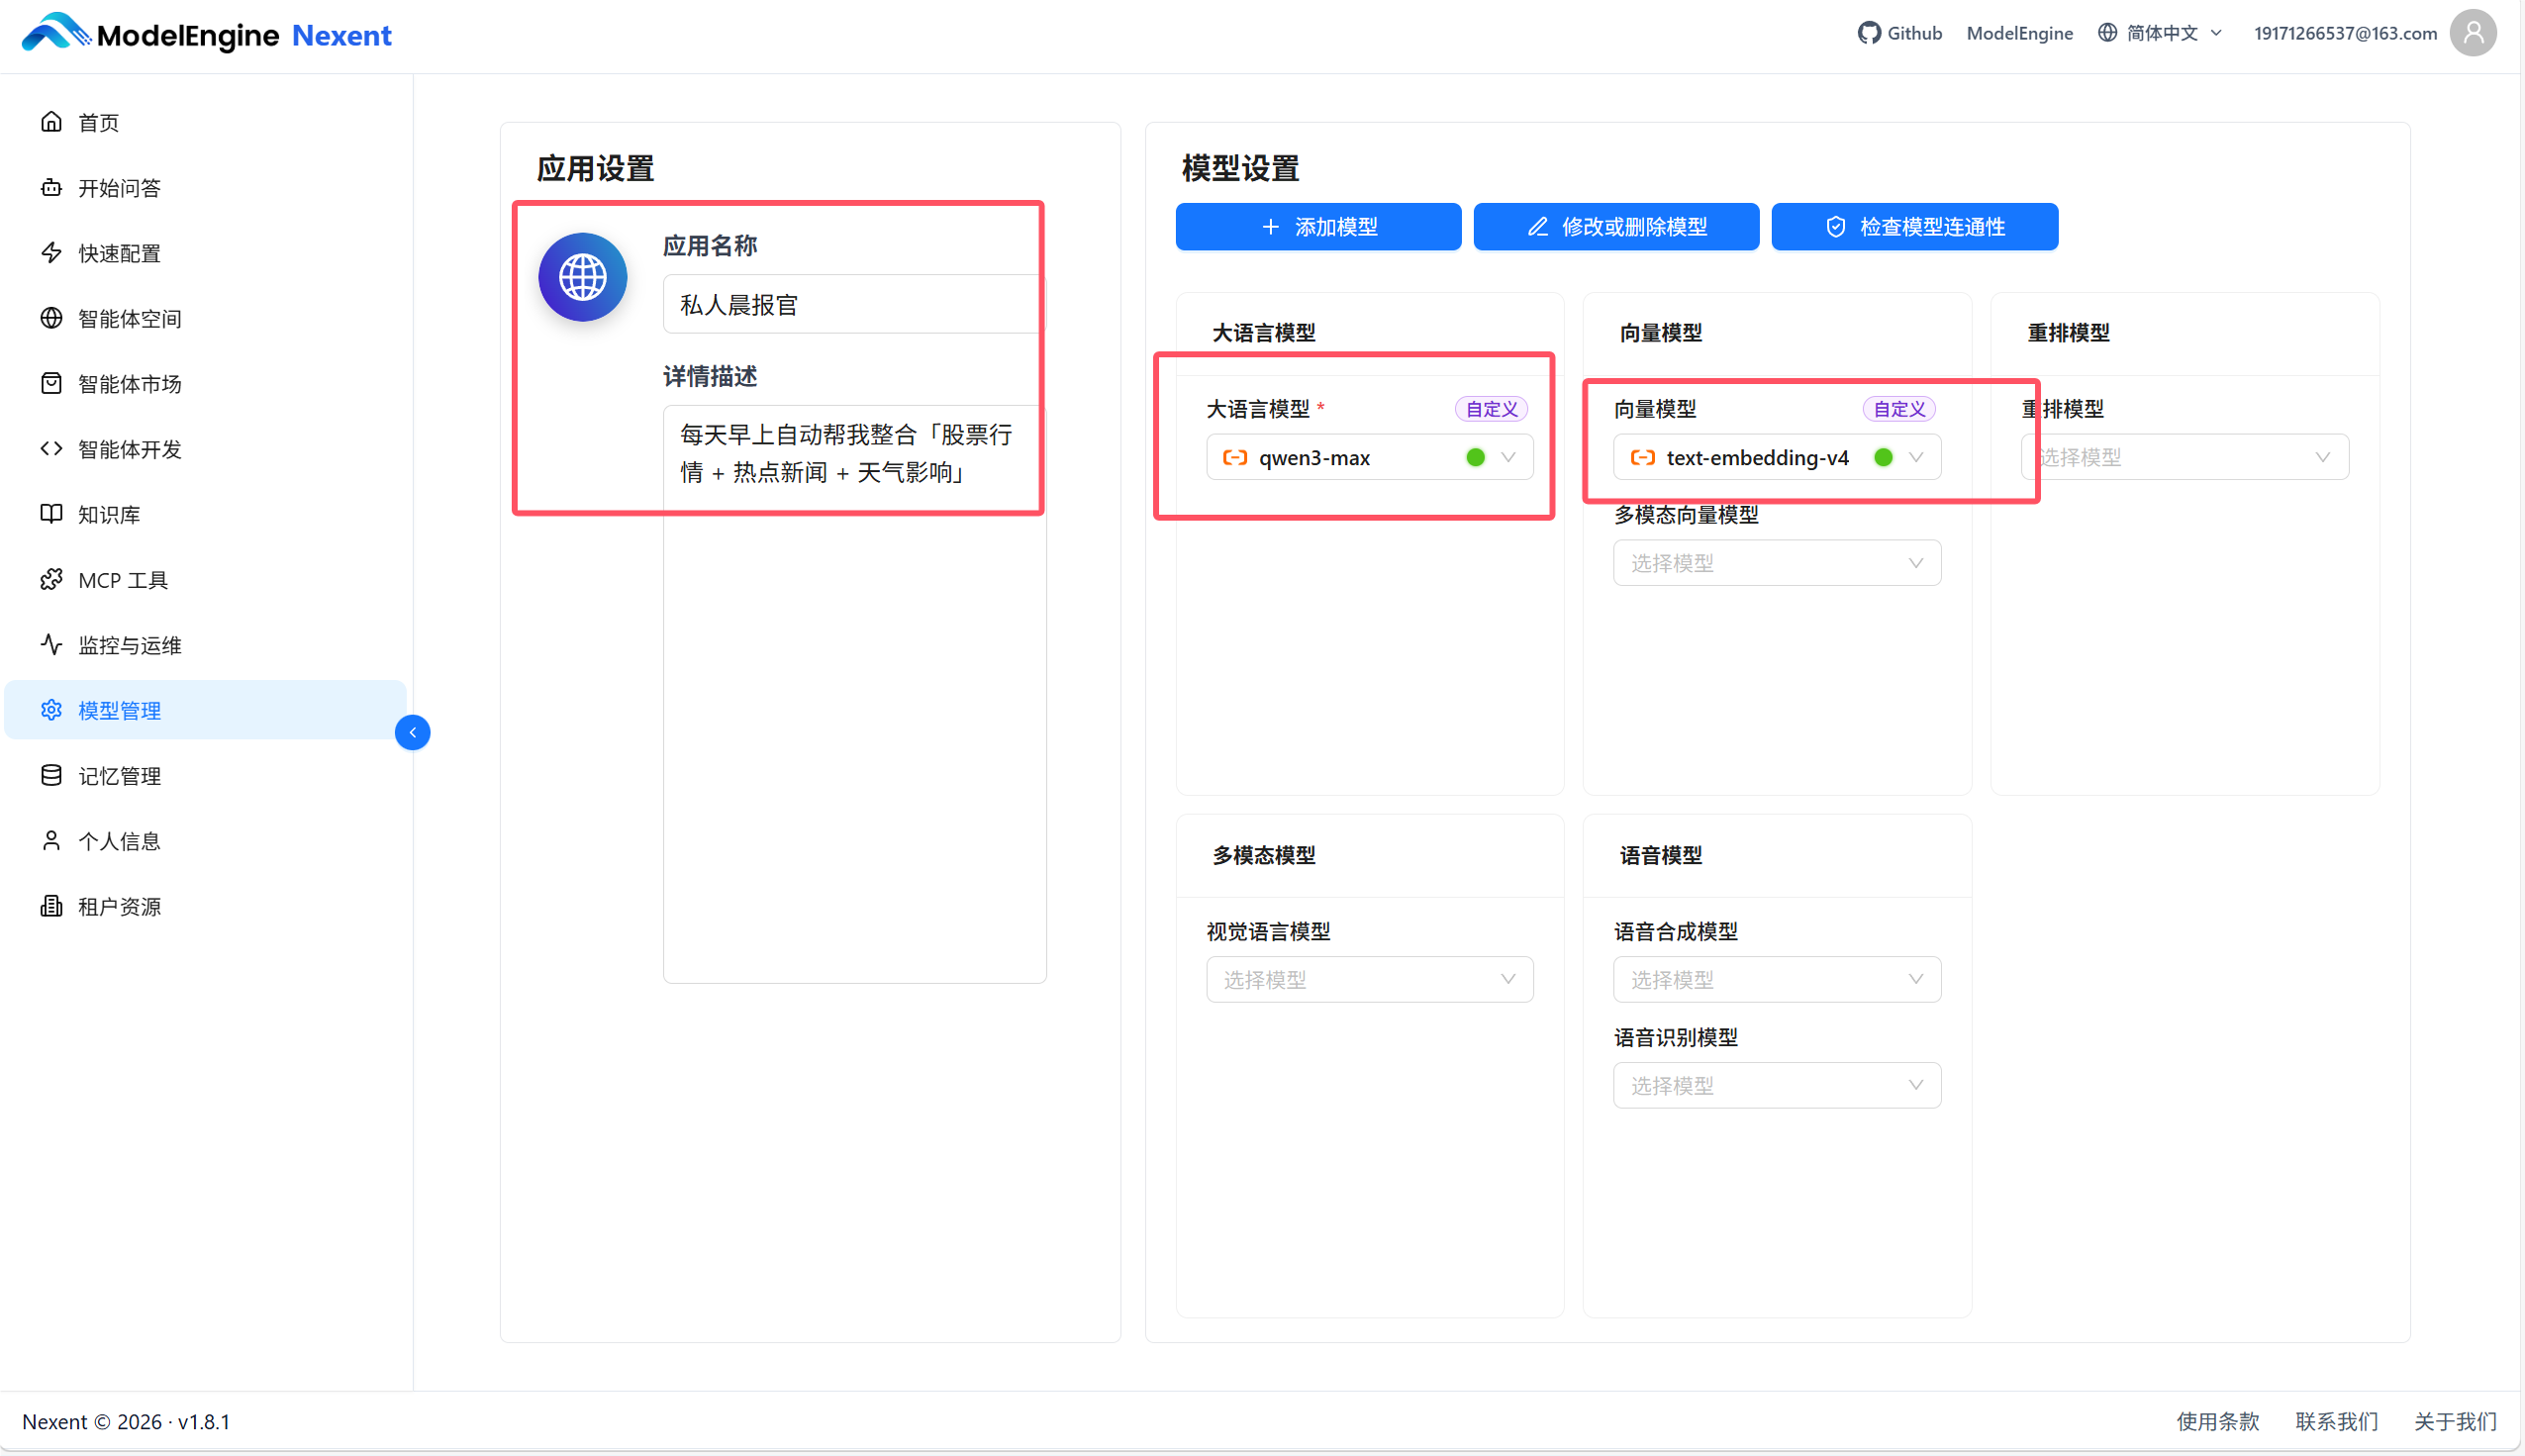Go to 开始问答 in the sidebar

tap(206, 187)
